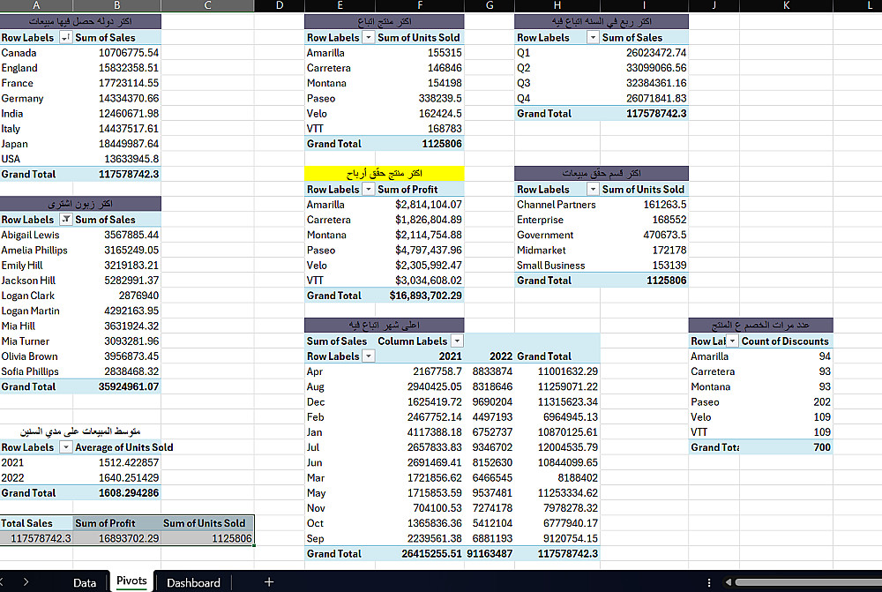This screenshot has height=592, width=882.
Task: Select column K header
Action: click(786, 5)
